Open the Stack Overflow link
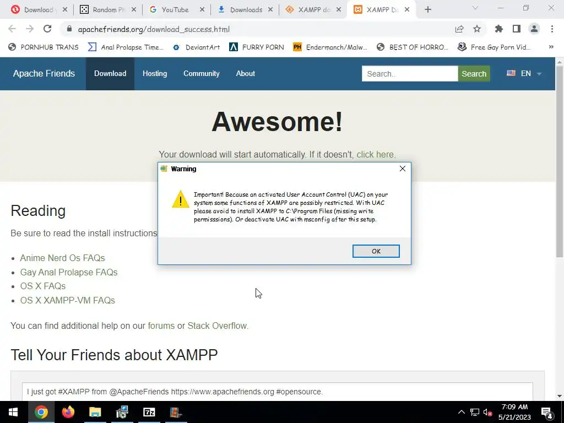The image size is (564, 423). click(217, 326)
